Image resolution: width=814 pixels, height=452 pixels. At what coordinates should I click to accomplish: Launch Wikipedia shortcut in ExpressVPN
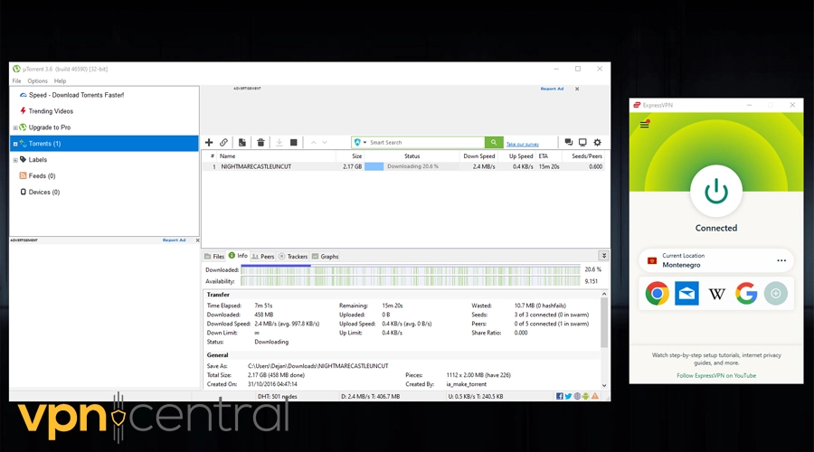716,294
